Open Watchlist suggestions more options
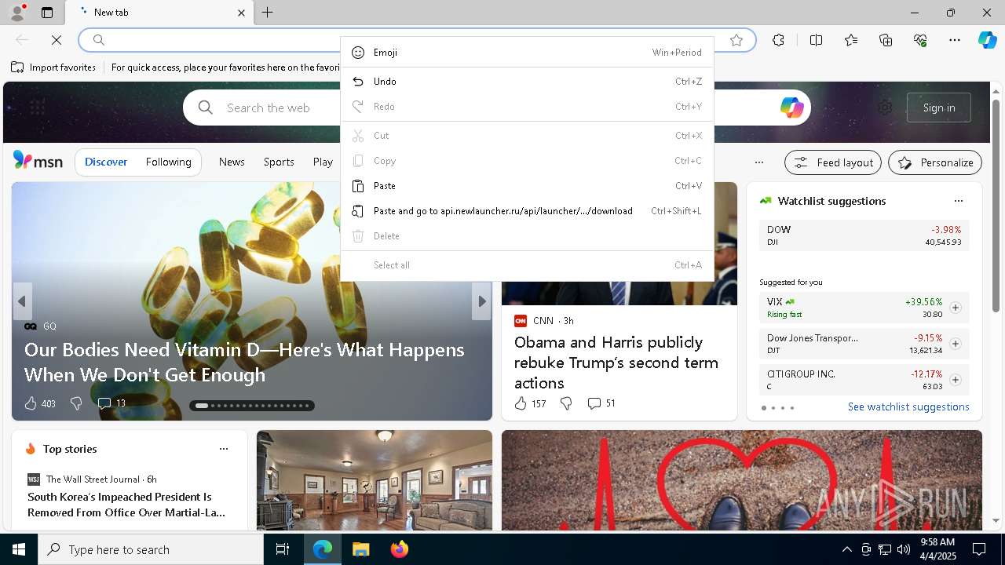Viewport: 1005px width, 565px height. click(x=958, y=201)
